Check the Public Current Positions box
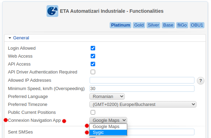Viewport: 211px width, 138px height. click(x=93, y=112)
